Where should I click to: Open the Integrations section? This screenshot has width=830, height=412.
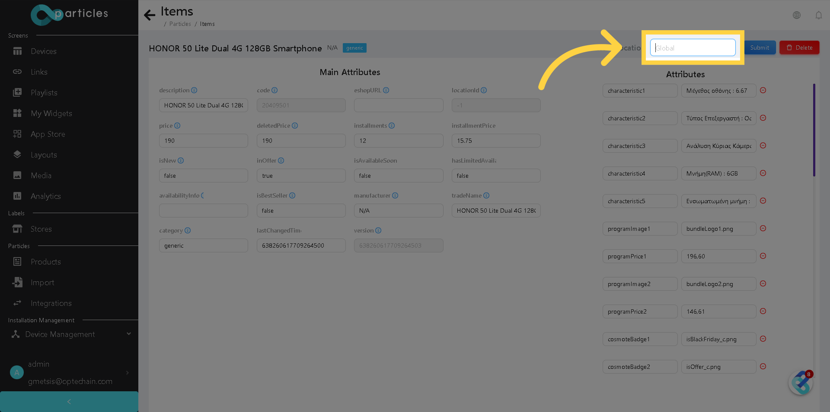51,303
